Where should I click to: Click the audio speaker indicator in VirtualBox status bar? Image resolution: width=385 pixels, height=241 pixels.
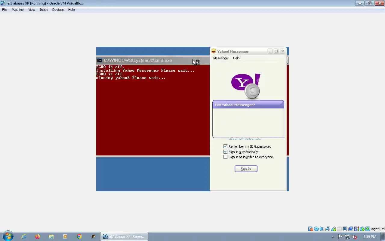pyautogui.click(x=322, y=229)
